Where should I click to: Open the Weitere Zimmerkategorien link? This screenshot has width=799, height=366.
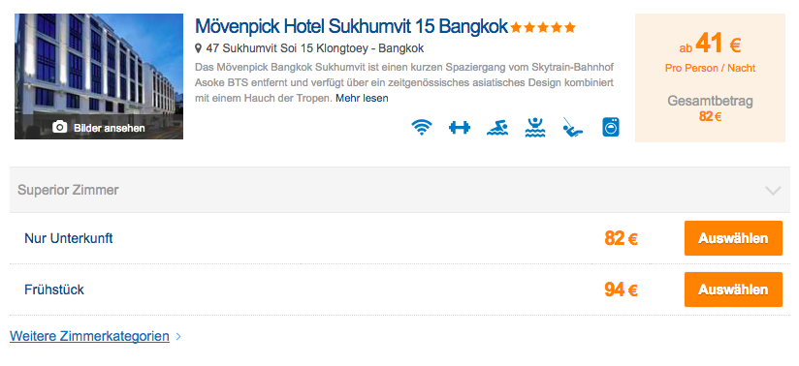(89, 337)
